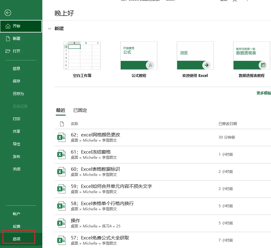271x248 pixels.
Task: Click the Excel icon for file 59
Action: tap(61, 189)
